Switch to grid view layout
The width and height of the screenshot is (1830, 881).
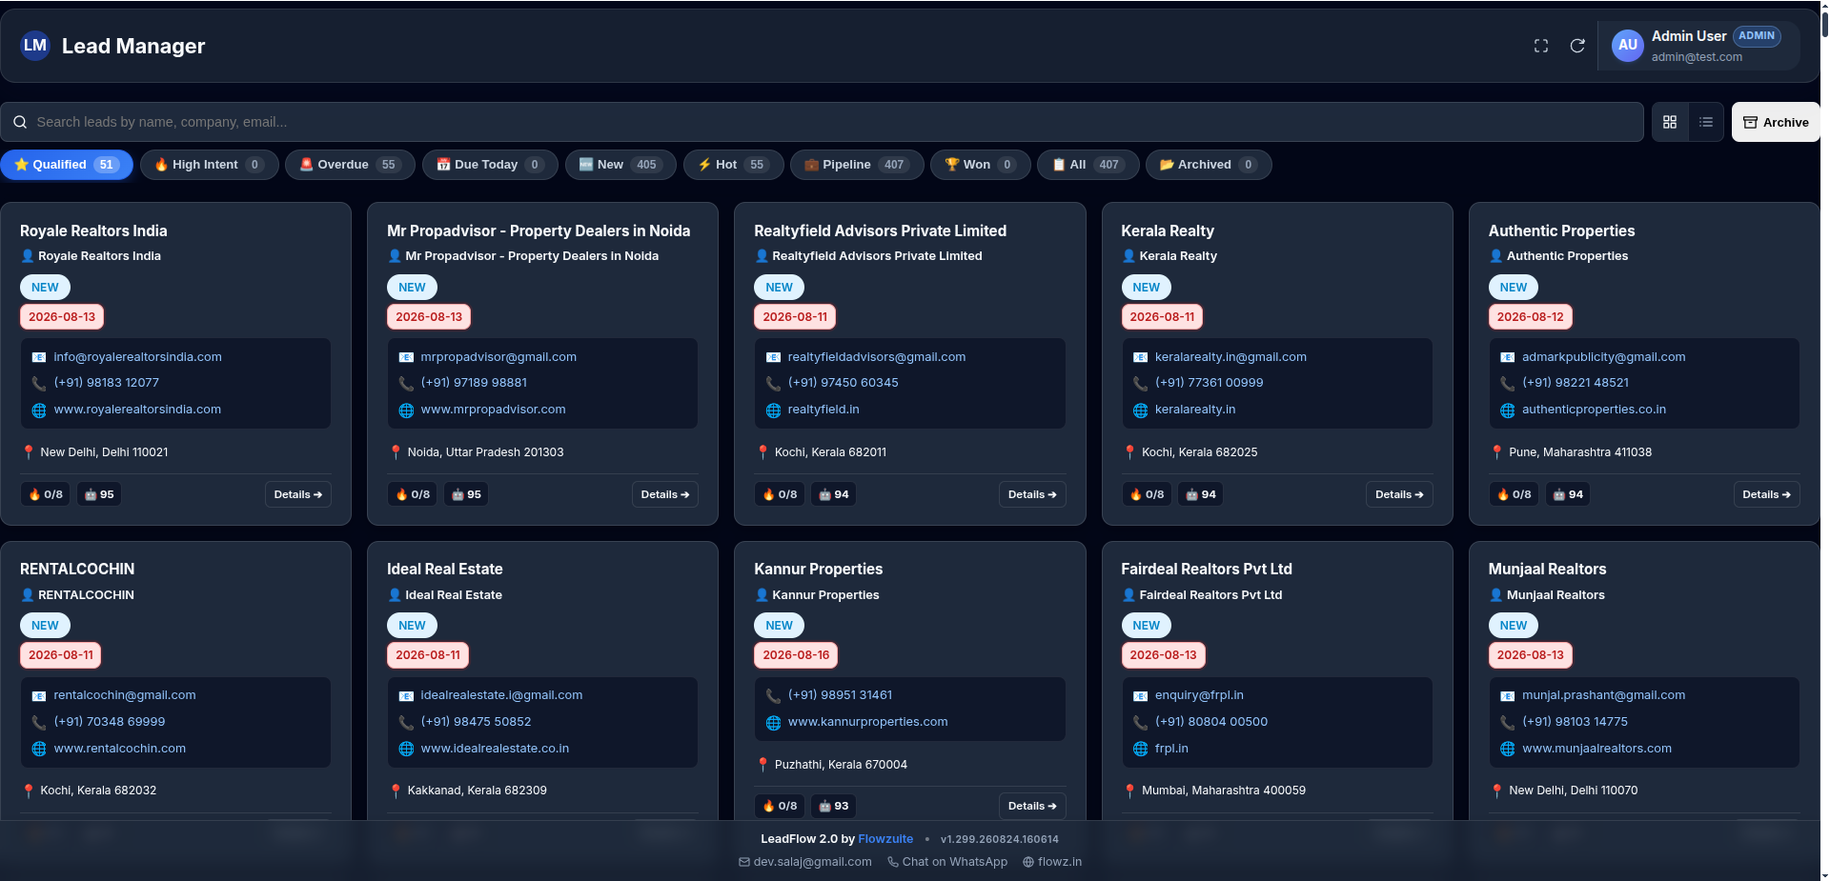coord(1670,122)
